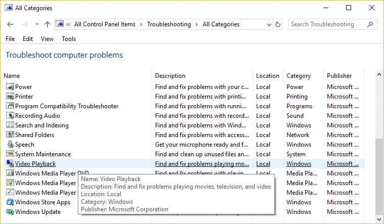Image resolution: width=384 pixels, height=224 pixels.
Task: Click the 'Sound' category cell
Action: pos(295,116)
